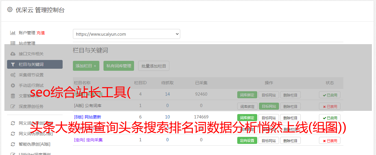Click 目标网站 for 网站更新 row

coord(269,118)
